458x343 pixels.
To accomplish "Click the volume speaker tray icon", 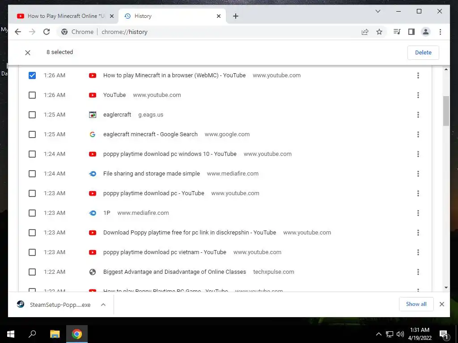I will click(400, 334).
